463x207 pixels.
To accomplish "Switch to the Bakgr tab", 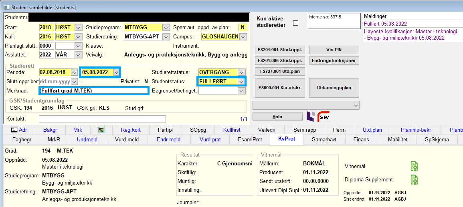I will point(50,130).
